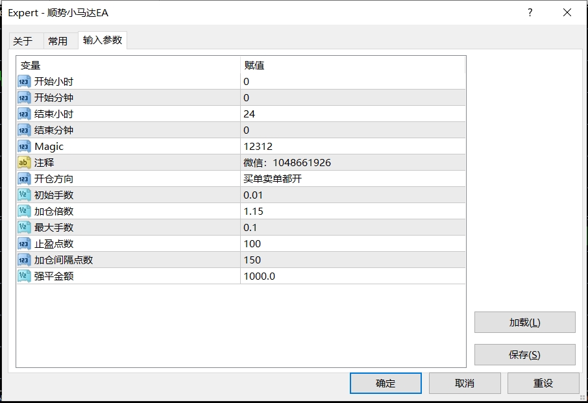Click the double-value icon next to 最大手数
This screenshot has height=403, width=588.
pyautogui.click(x=24, y=227)
